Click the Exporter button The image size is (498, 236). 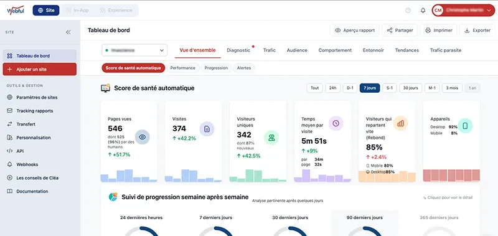477,31
